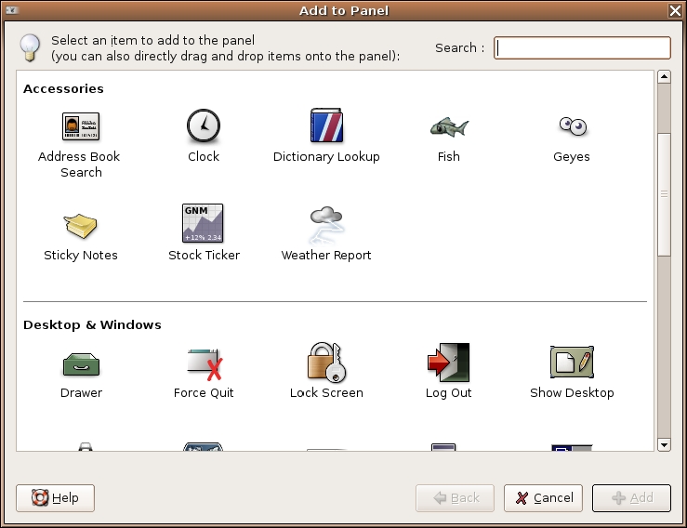Choose the Sticky Notes applet
This screenshot has height=528, width=687.
(x=81, y=224)
